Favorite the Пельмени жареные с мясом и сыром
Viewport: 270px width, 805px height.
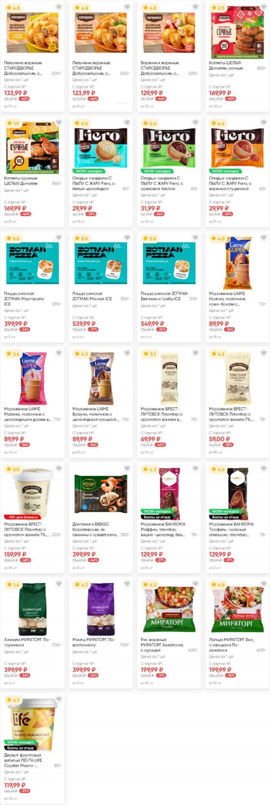[59, 7]
